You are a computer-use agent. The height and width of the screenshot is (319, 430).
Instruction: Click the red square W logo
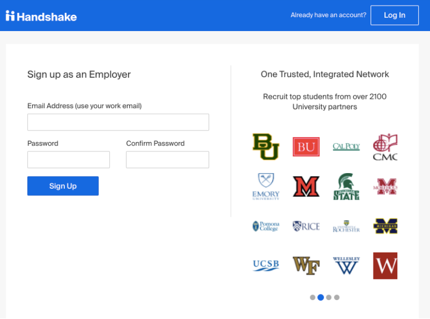pyautogui.click(x=385, y=266)
